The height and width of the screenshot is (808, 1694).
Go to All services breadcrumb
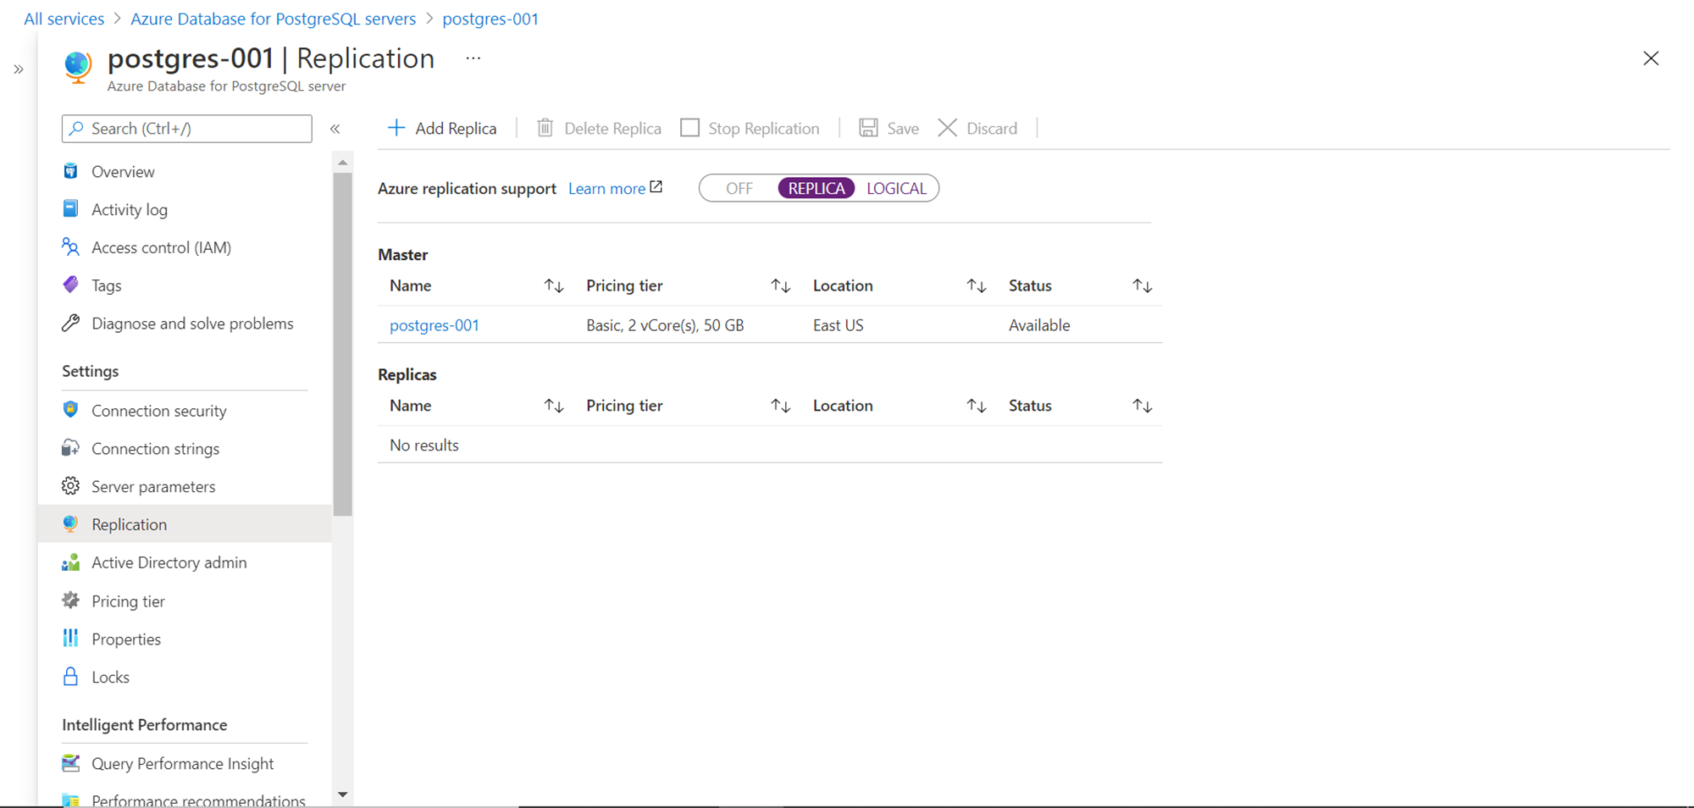point(64,19)
